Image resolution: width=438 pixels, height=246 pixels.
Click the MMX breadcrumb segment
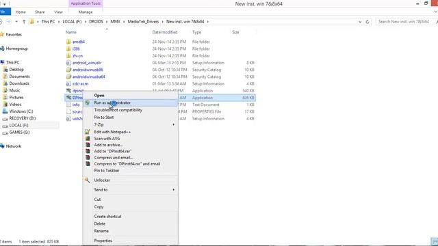pyautogui.click(x=116, y=21)
